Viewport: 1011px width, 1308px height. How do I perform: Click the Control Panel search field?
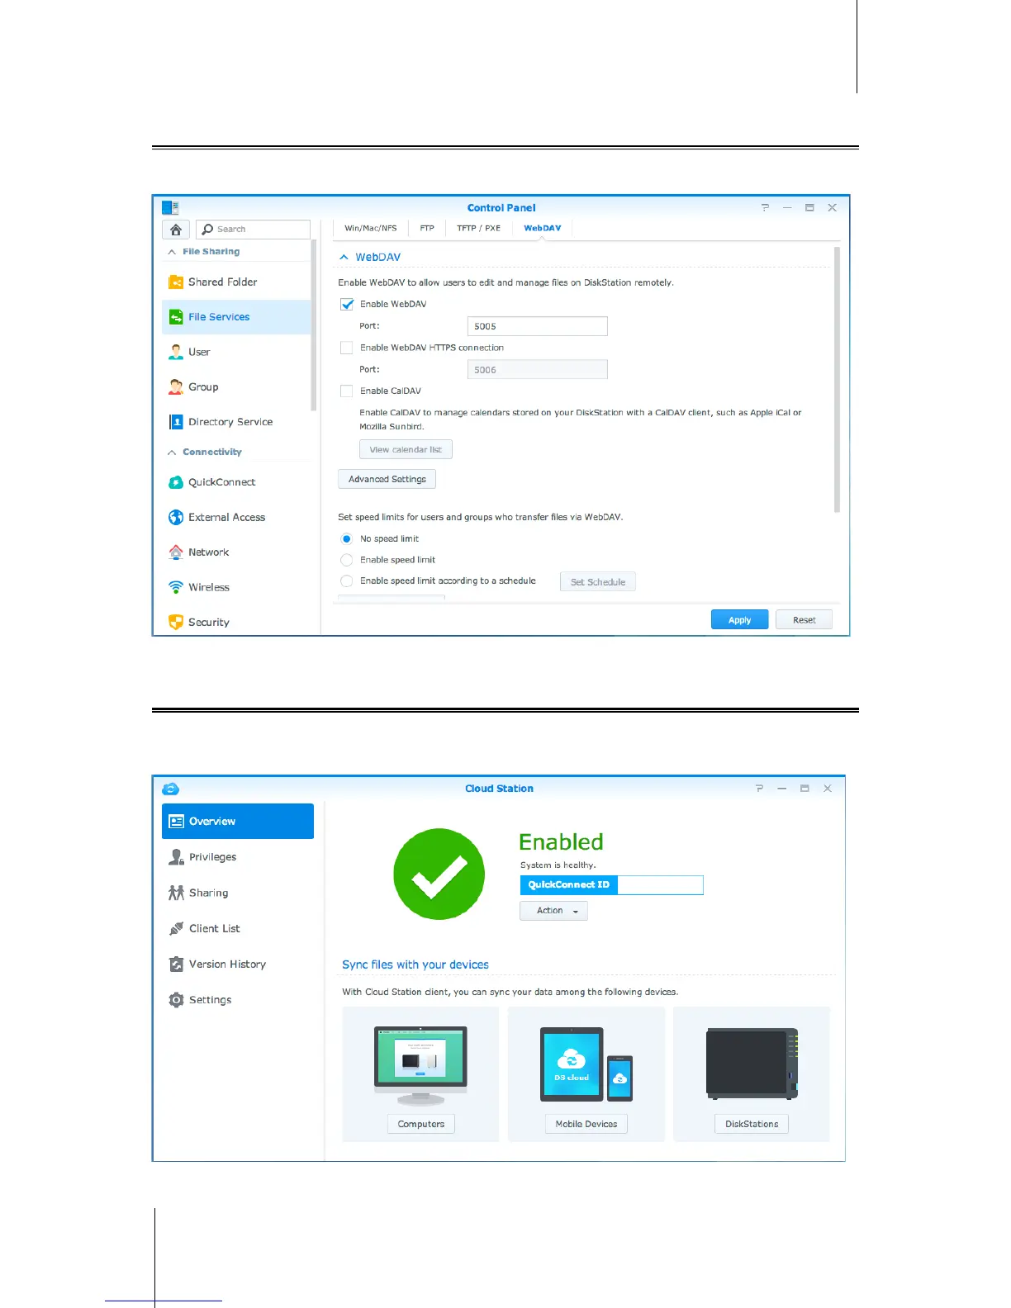(254, 230)
